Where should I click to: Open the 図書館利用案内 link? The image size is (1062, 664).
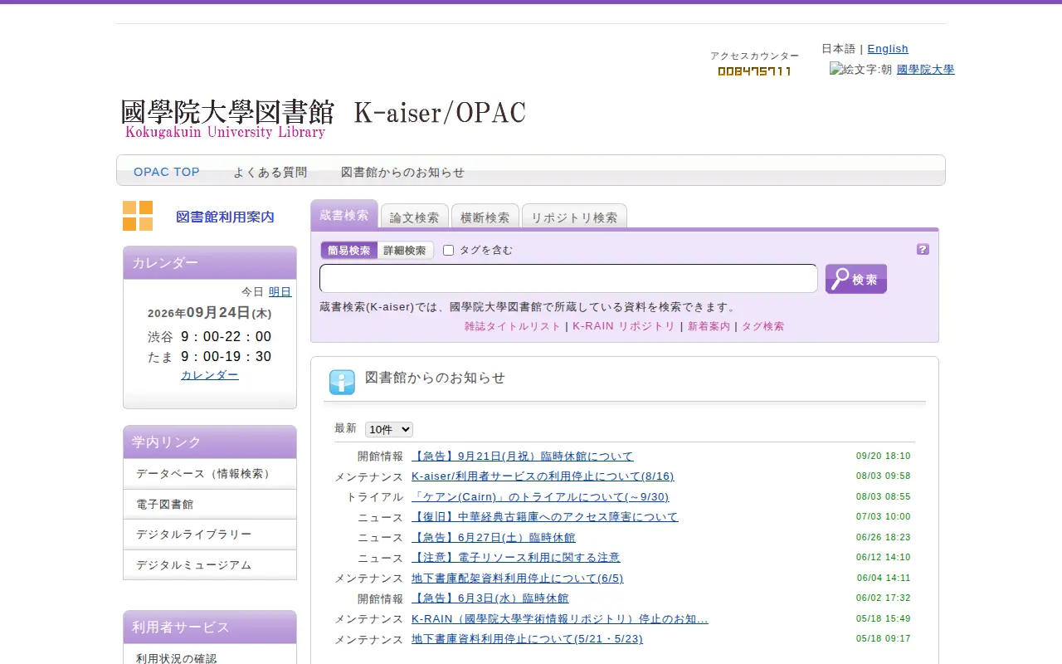[225, 217]
